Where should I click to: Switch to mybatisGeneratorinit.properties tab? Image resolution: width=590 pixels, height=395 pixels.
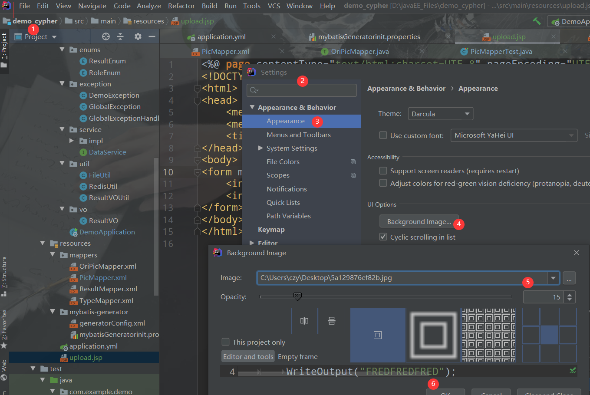click(369, 36)
